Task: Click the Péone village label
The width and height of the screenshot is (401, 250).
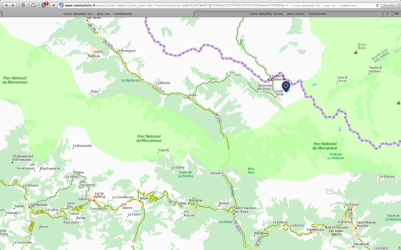Action: (79, 172)
